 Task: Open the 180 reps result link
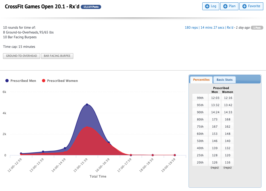(x=191, y=27)
